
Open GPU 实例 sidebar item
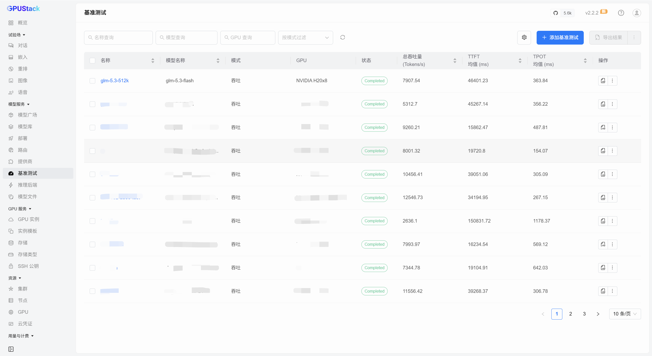point(38,219)
